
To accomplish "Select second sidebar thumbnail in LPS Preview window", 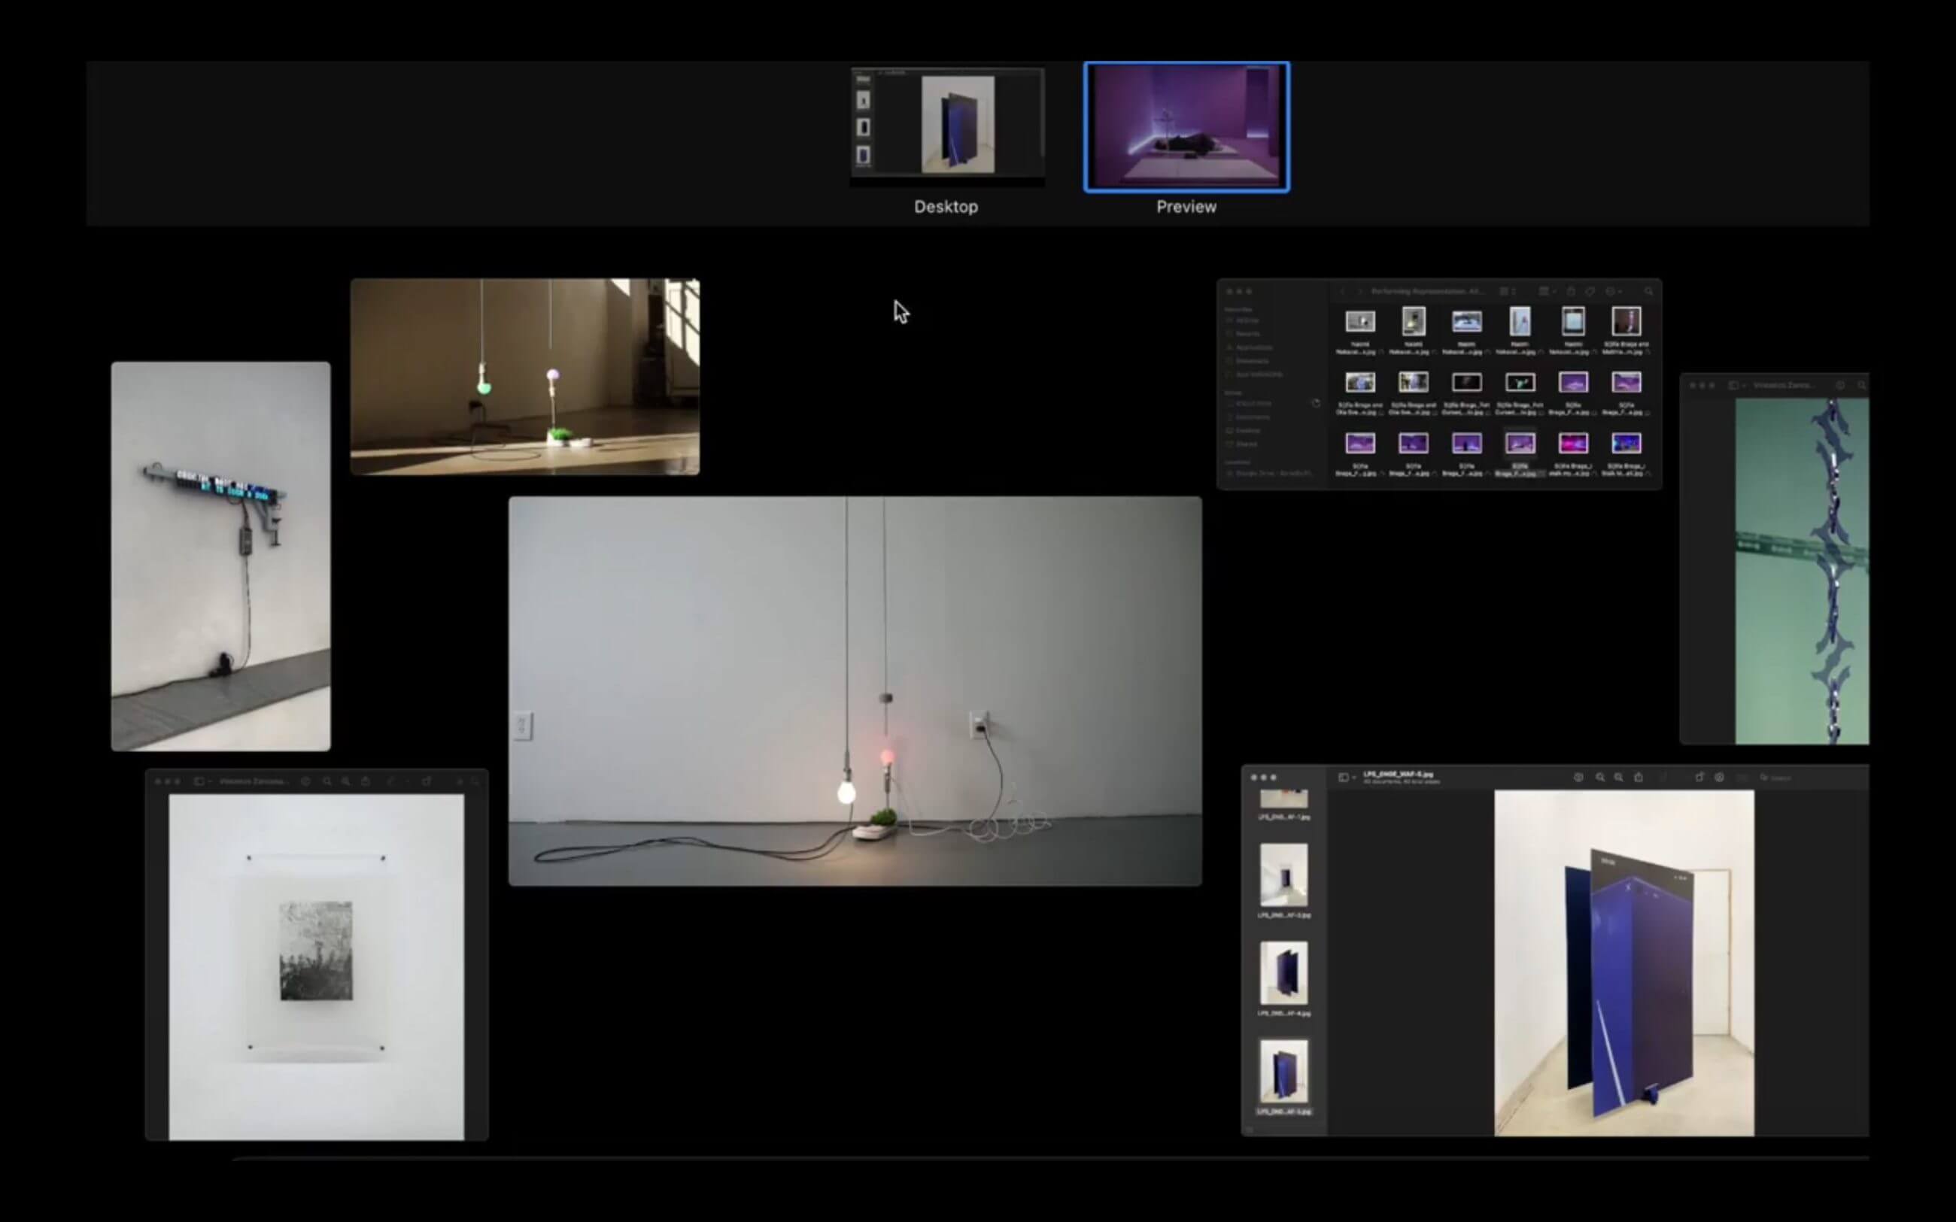I will (1283, 875).
